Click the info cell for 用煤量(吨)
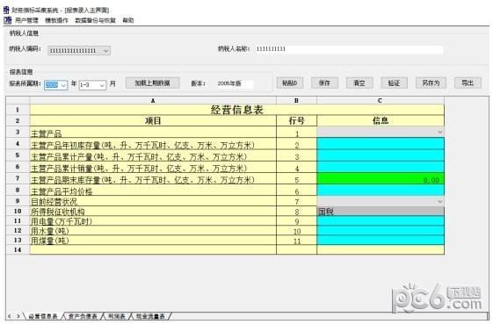This screenshot has width=493, height=324. [x=381, y=240]
